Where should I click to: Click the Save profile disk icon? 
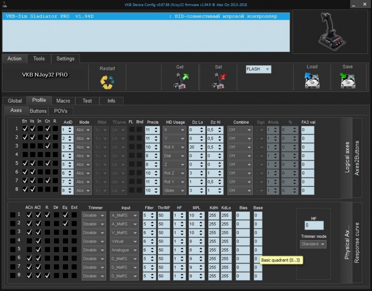[x=348, y=81]
